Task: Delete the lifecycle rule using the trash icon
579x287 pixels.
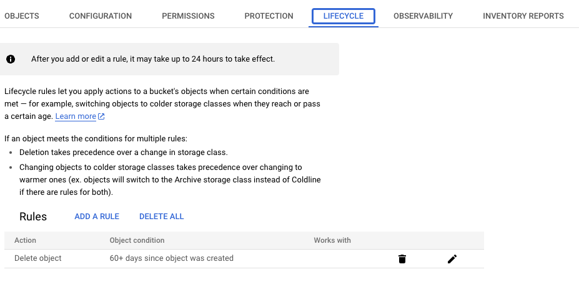Action: coord(402,259)
